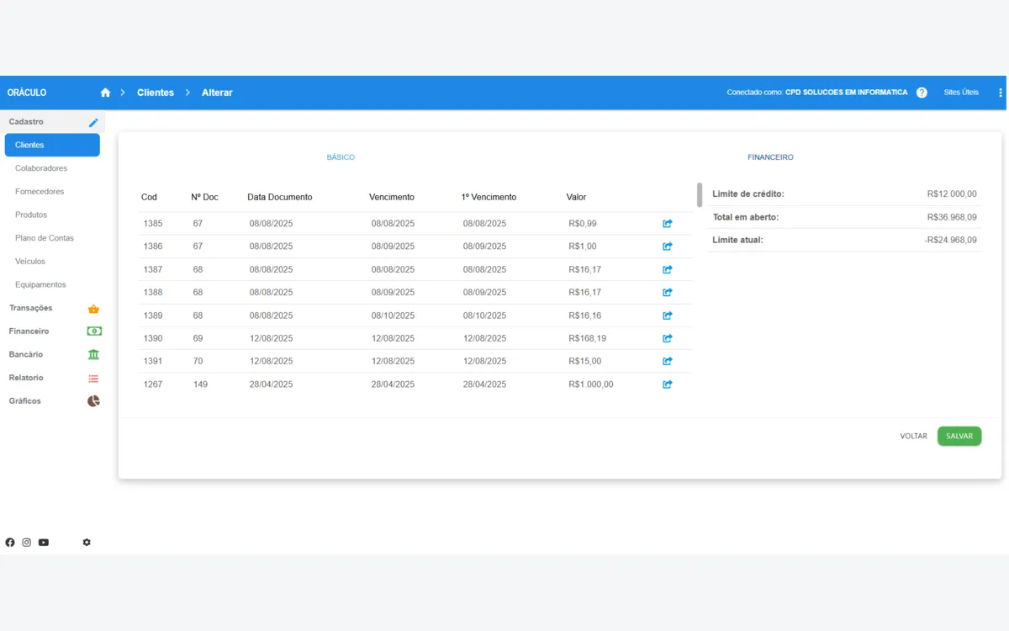Open the share icon for row 1385
The width and height of the screenshot is (1009, 631).
click(x=668, y=224)
